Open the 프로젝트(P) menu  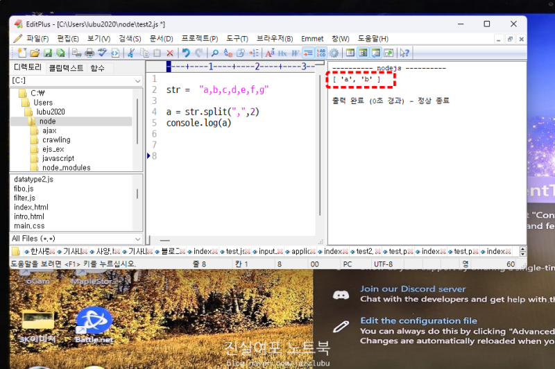pyautogui.click(x=200, y=39)
